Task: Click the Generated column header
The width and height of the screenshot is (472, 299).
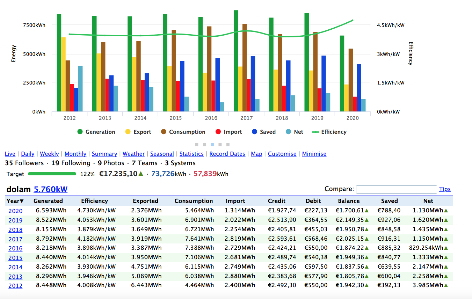Action: point(48,201)
